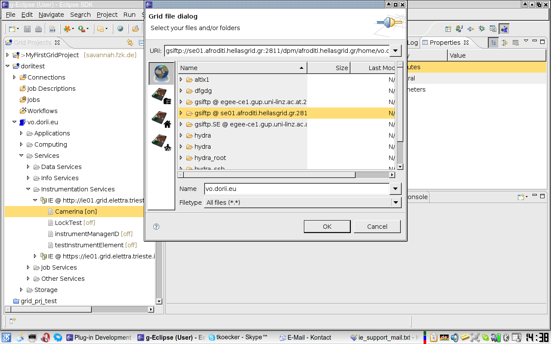Viewport: 551px width, 344px height.
Task: Open the Properties view menu triangle
Action: point(526,42)
